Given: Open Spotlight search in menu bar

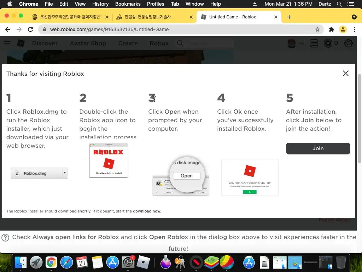Looking at the screenshot, I should (x=339, y=4).
